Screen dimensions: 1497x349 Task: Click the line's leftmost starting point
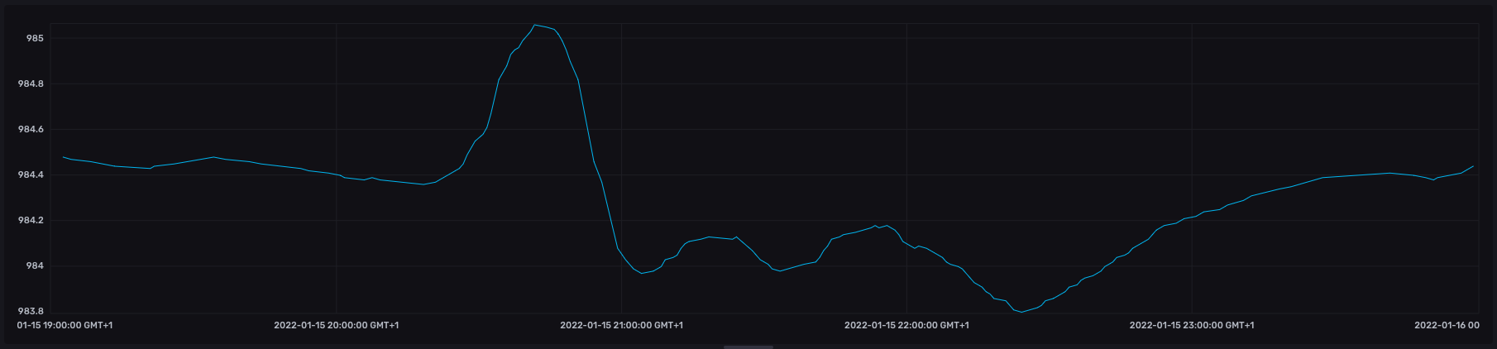point(64,157)
